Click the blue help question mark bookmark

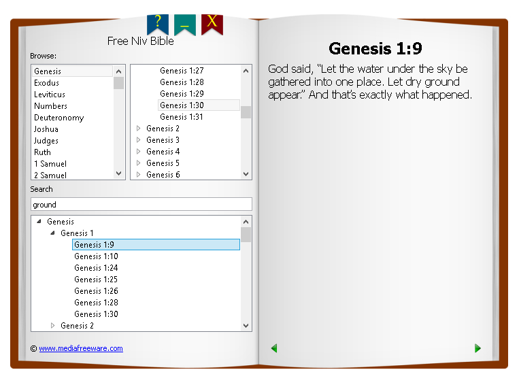point(158,22)
